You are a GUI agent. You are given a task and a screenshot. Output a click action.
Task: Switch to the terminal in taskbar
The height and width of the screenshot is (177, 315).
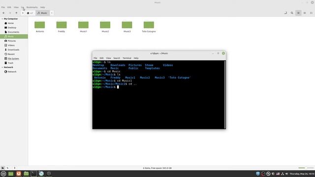tap(34, 174)
